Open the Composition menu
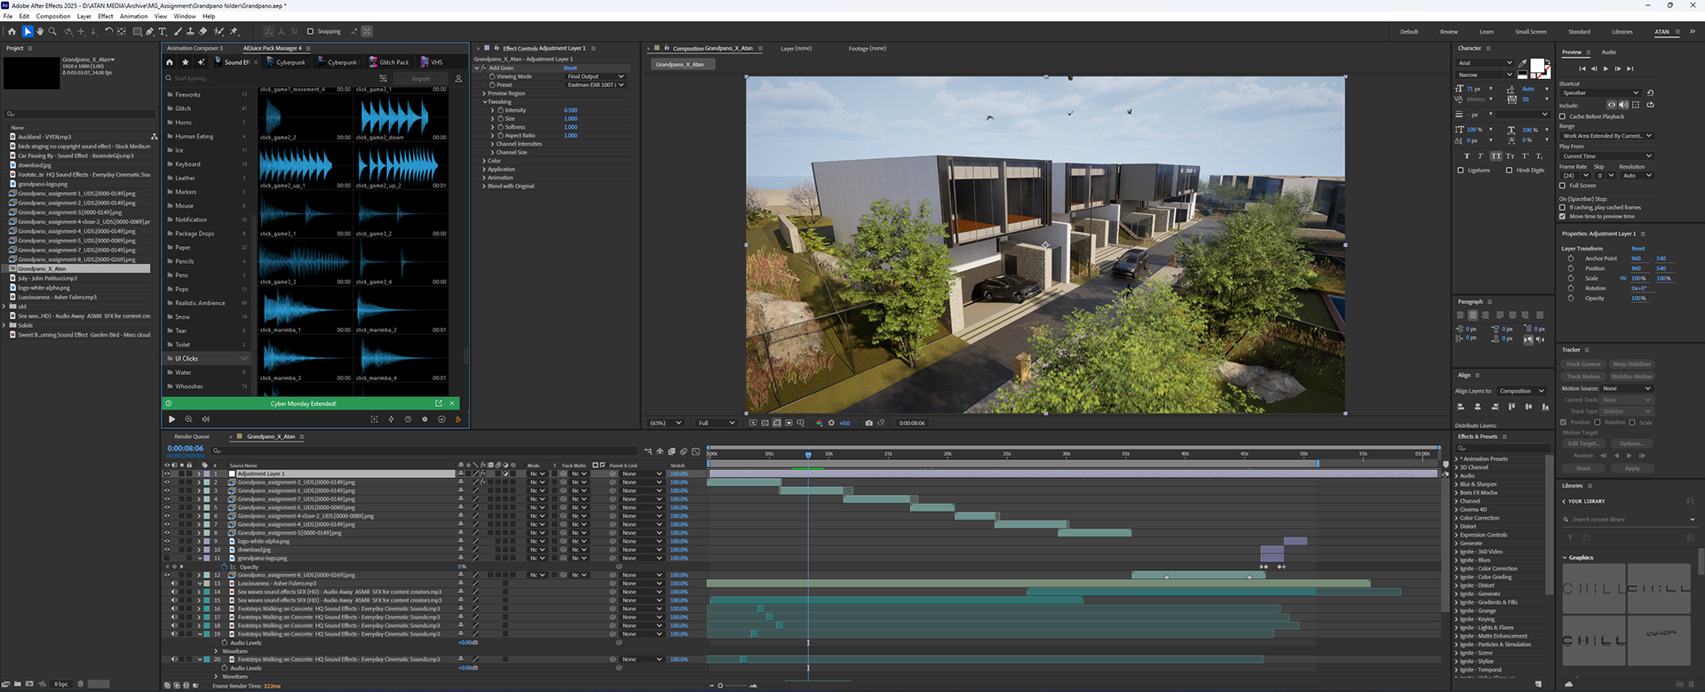The width and height of the screenshot is (1705, 692). pyautogui.click(x=53, y=16)
